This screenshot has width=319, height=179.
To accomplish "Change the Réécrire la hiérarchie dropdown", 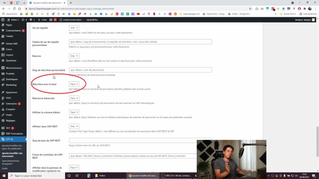I will pos(74,98).
